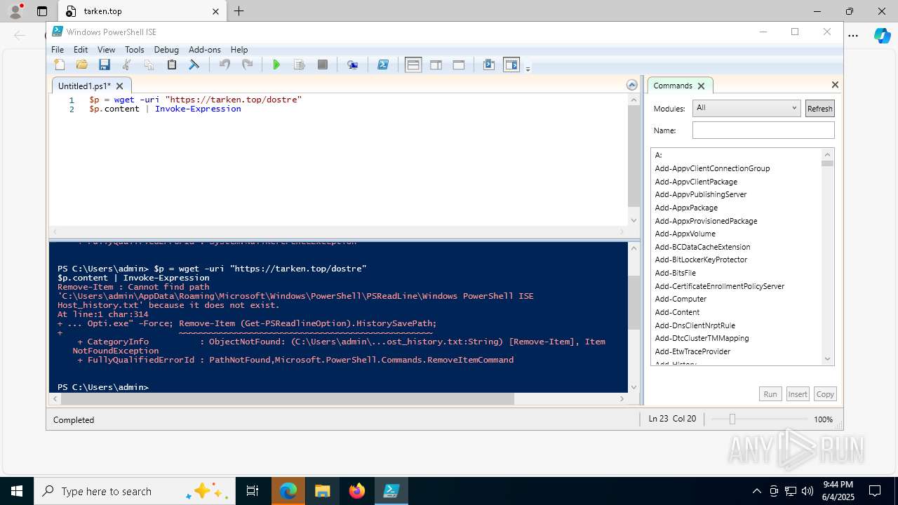898x505 pixels.
Task: Launch Firefox from the taskbar
Action: pos(357,491)
